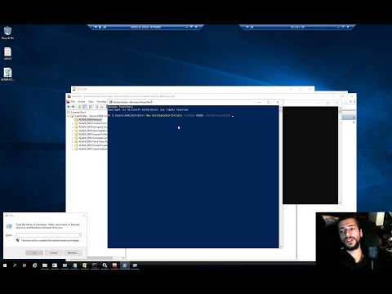Viewport: 392px width, 294px height.
Task: Select the text document icon on desktop
Action: [7, 53]
